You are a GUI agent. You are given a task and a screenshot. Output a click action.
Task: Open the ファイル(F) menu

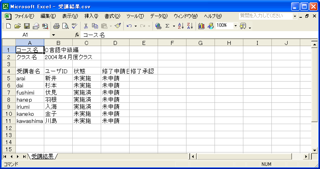[24, 16]
